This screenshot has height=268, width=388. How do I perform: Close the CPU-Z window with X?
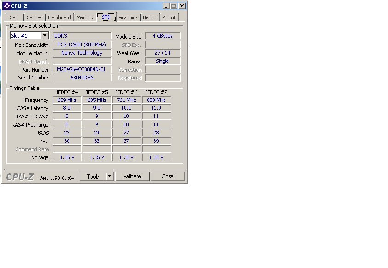pos(182,6)
